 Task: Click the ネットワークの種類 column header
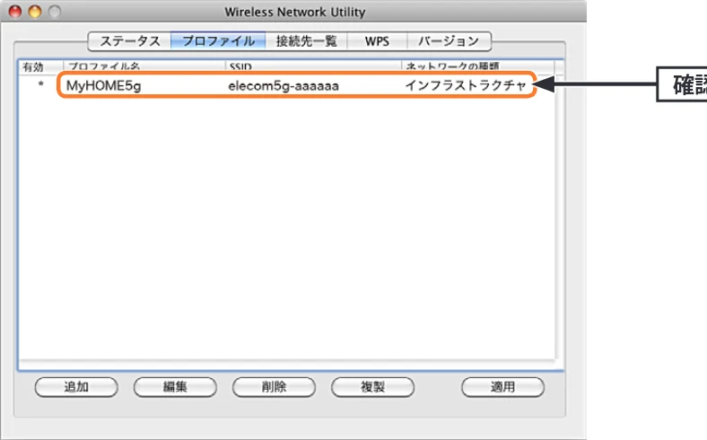[x=477, y=66]
